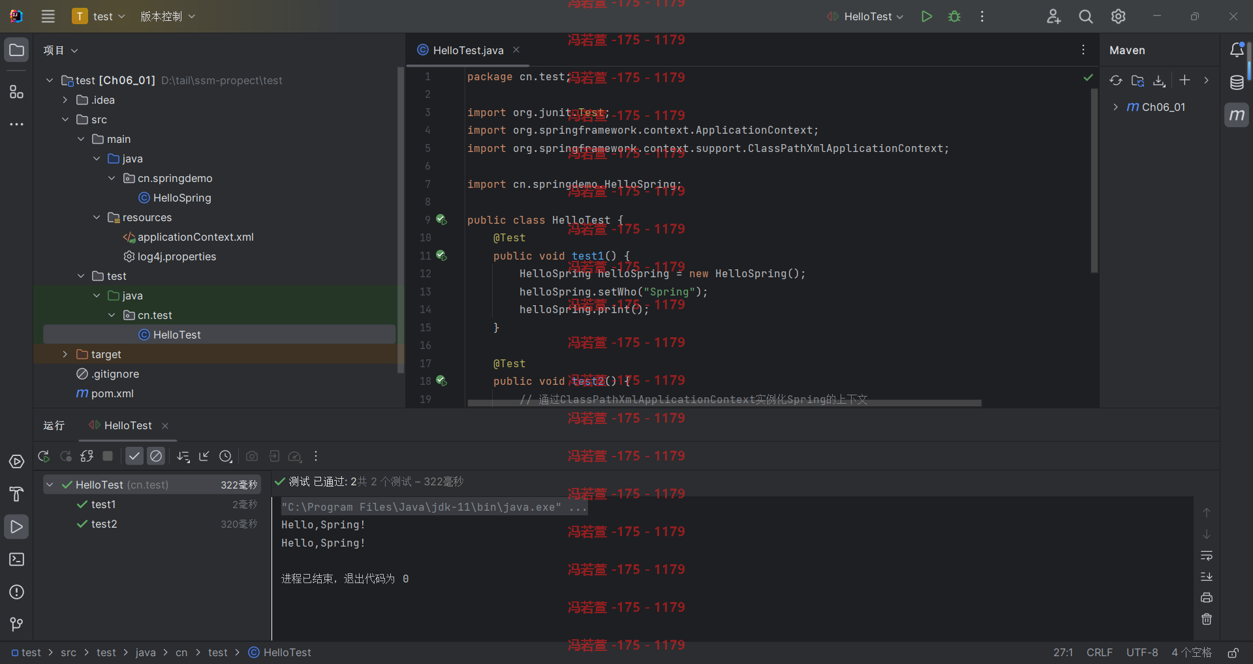
Task: Open IDE settings gear
Action: click(1119, 16)
